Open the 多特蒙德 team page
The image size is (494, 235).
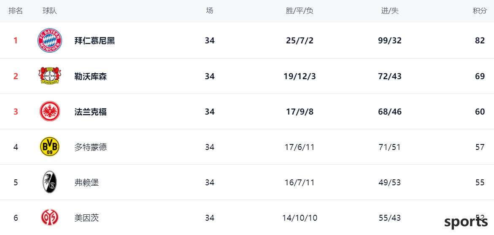click(91, 147)
